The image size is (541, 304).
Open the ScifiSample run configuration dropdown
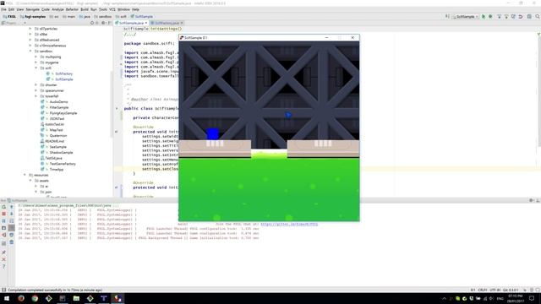pyautogui.click(x=466, y=17)
